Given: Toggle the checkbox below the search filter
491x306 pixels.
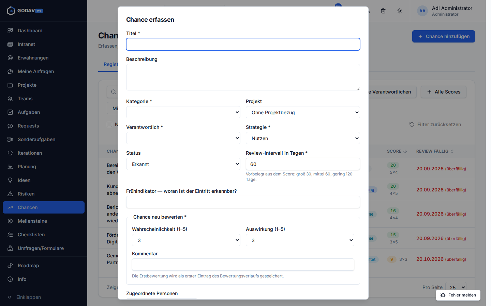Looking at the screenshot, I should [109, 124].
